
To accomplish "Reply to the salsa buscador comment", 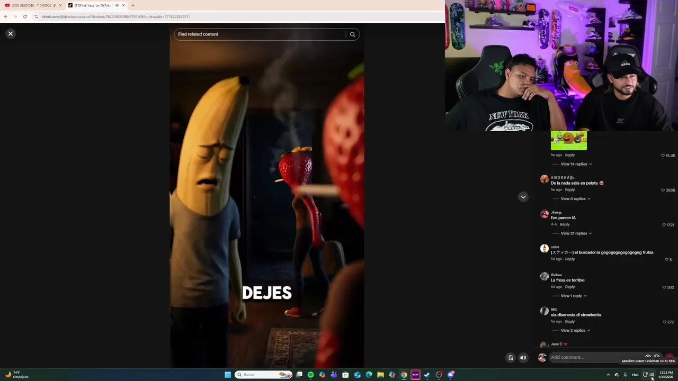I will tap(570, 259).
